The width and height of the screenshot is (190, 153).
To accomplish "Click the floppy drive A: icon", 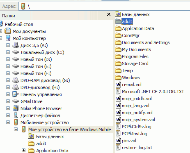I will 16,45.
